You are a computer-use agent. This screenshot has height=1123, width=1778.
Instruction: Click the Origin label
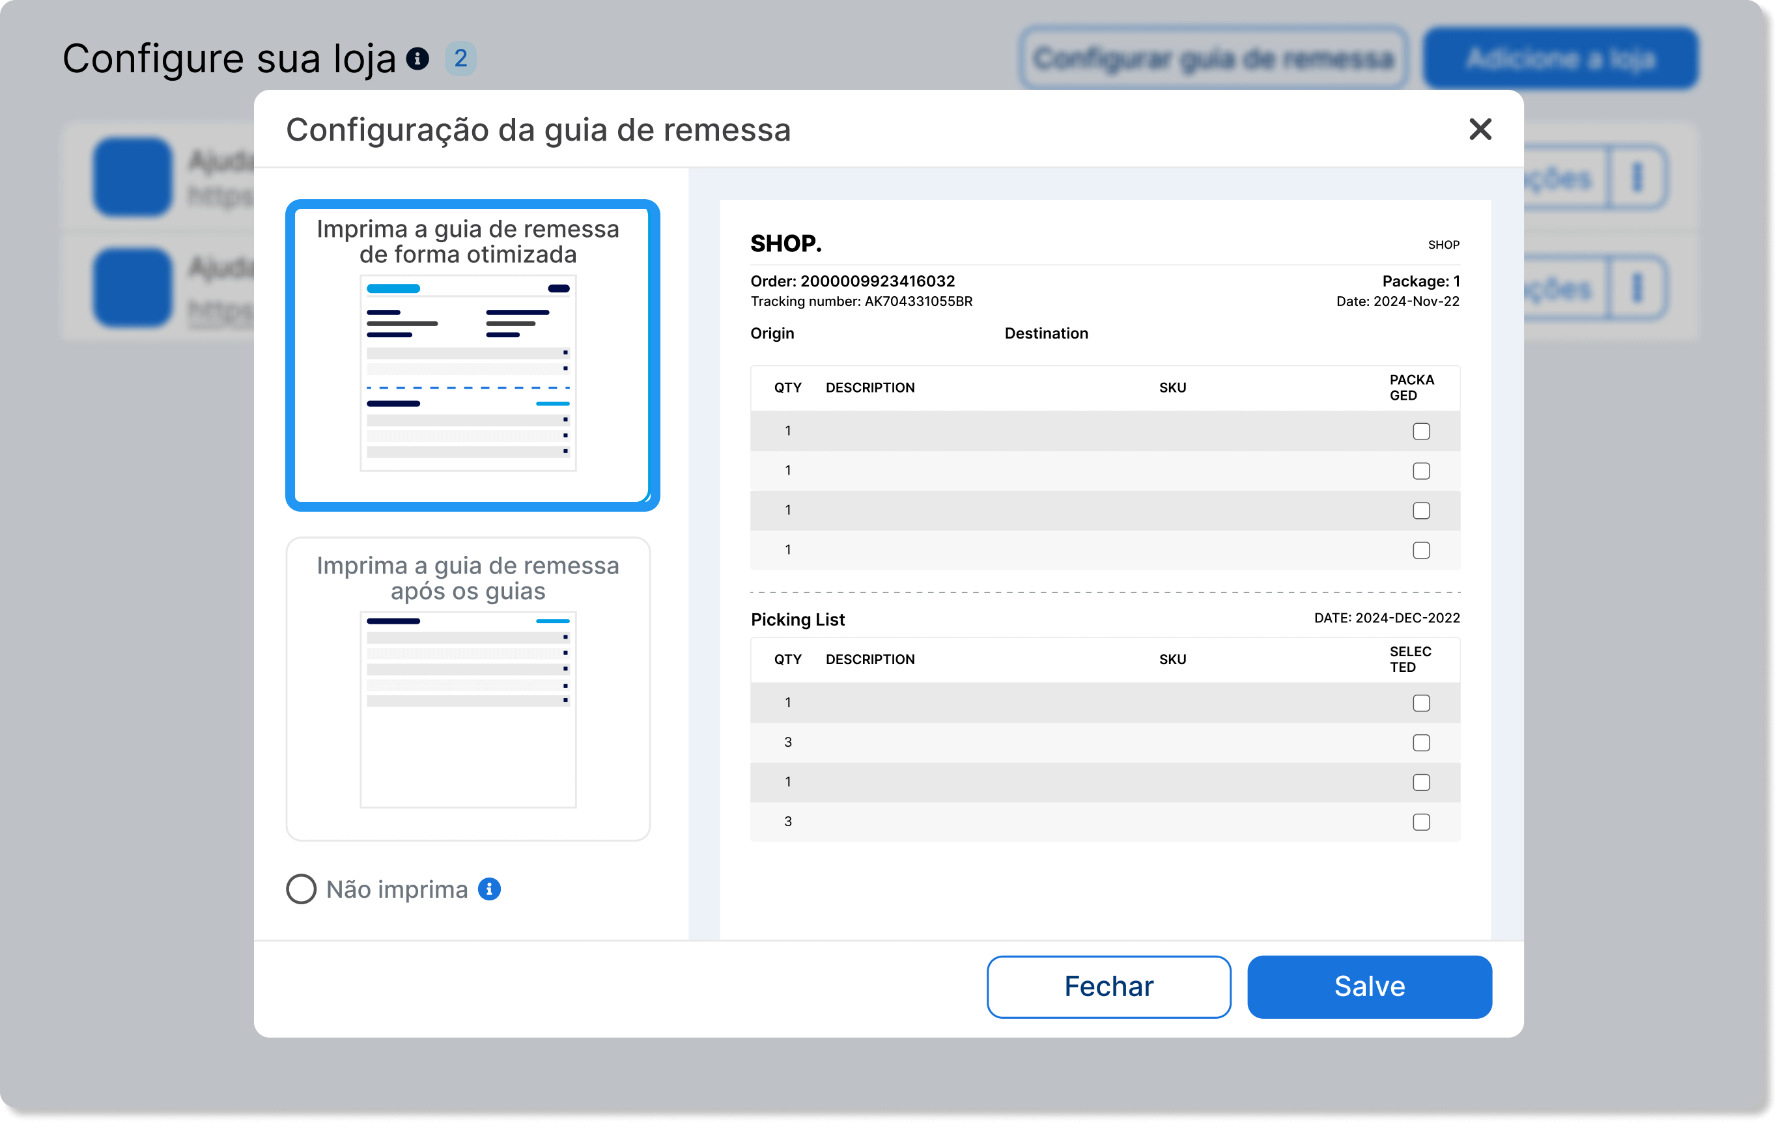pos(772,333)
